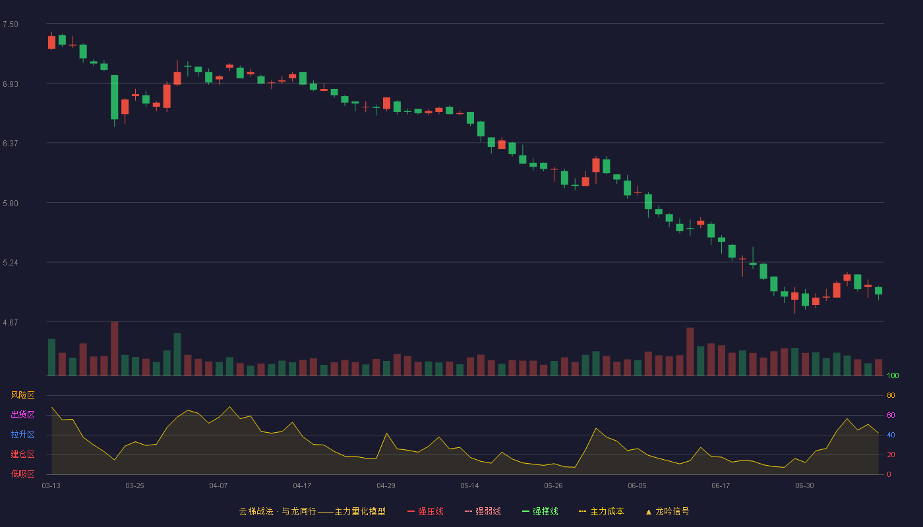Viewport: 923px width, 527px height.
Task: Click the tallest red volume bar before 03-25
Action: (114, 348)
